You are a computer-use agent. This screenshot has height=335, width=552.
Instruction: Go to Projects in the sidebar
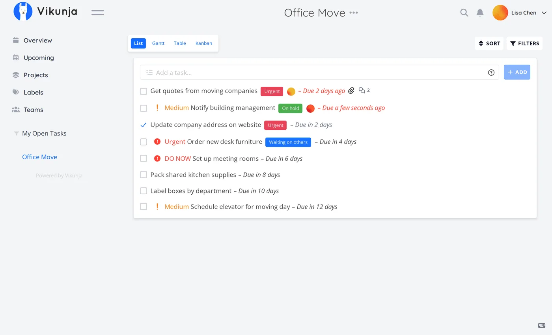[36, 75]
